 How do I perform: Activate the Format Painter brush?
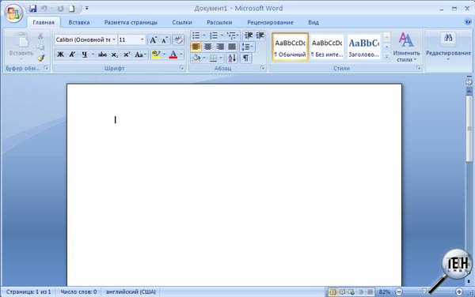41,58
